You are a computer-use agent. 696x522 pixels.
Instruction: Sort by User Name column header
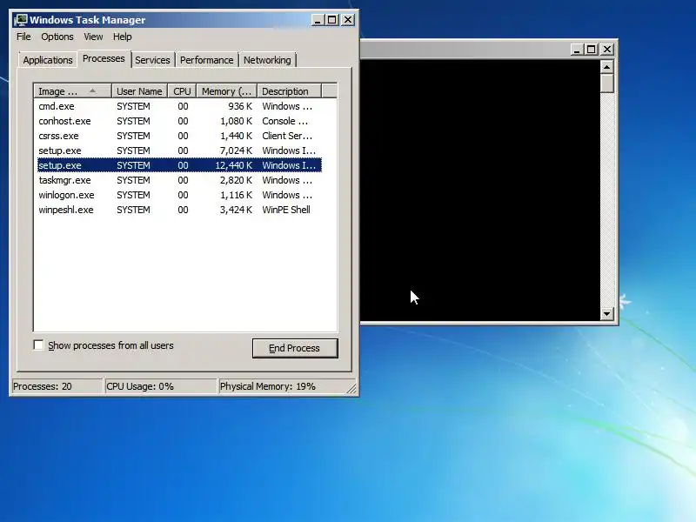tap(139, 91)
